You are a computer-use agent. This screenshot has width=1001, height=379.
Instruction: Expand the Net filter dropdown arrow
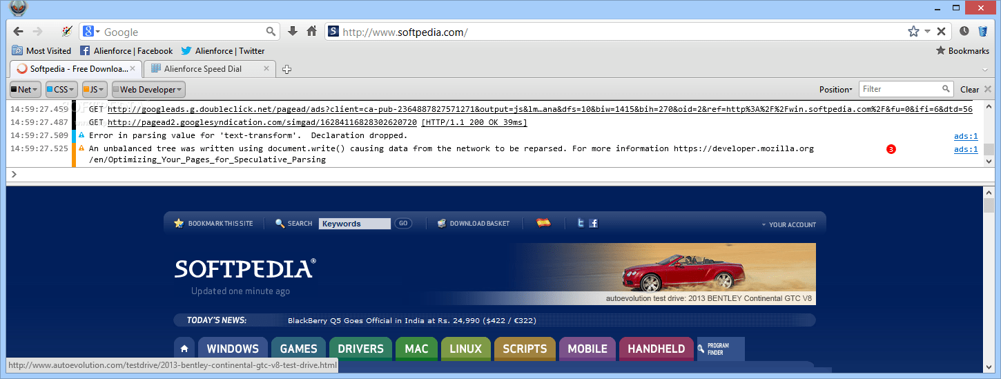pyautogui.click(x=36, y=90)
